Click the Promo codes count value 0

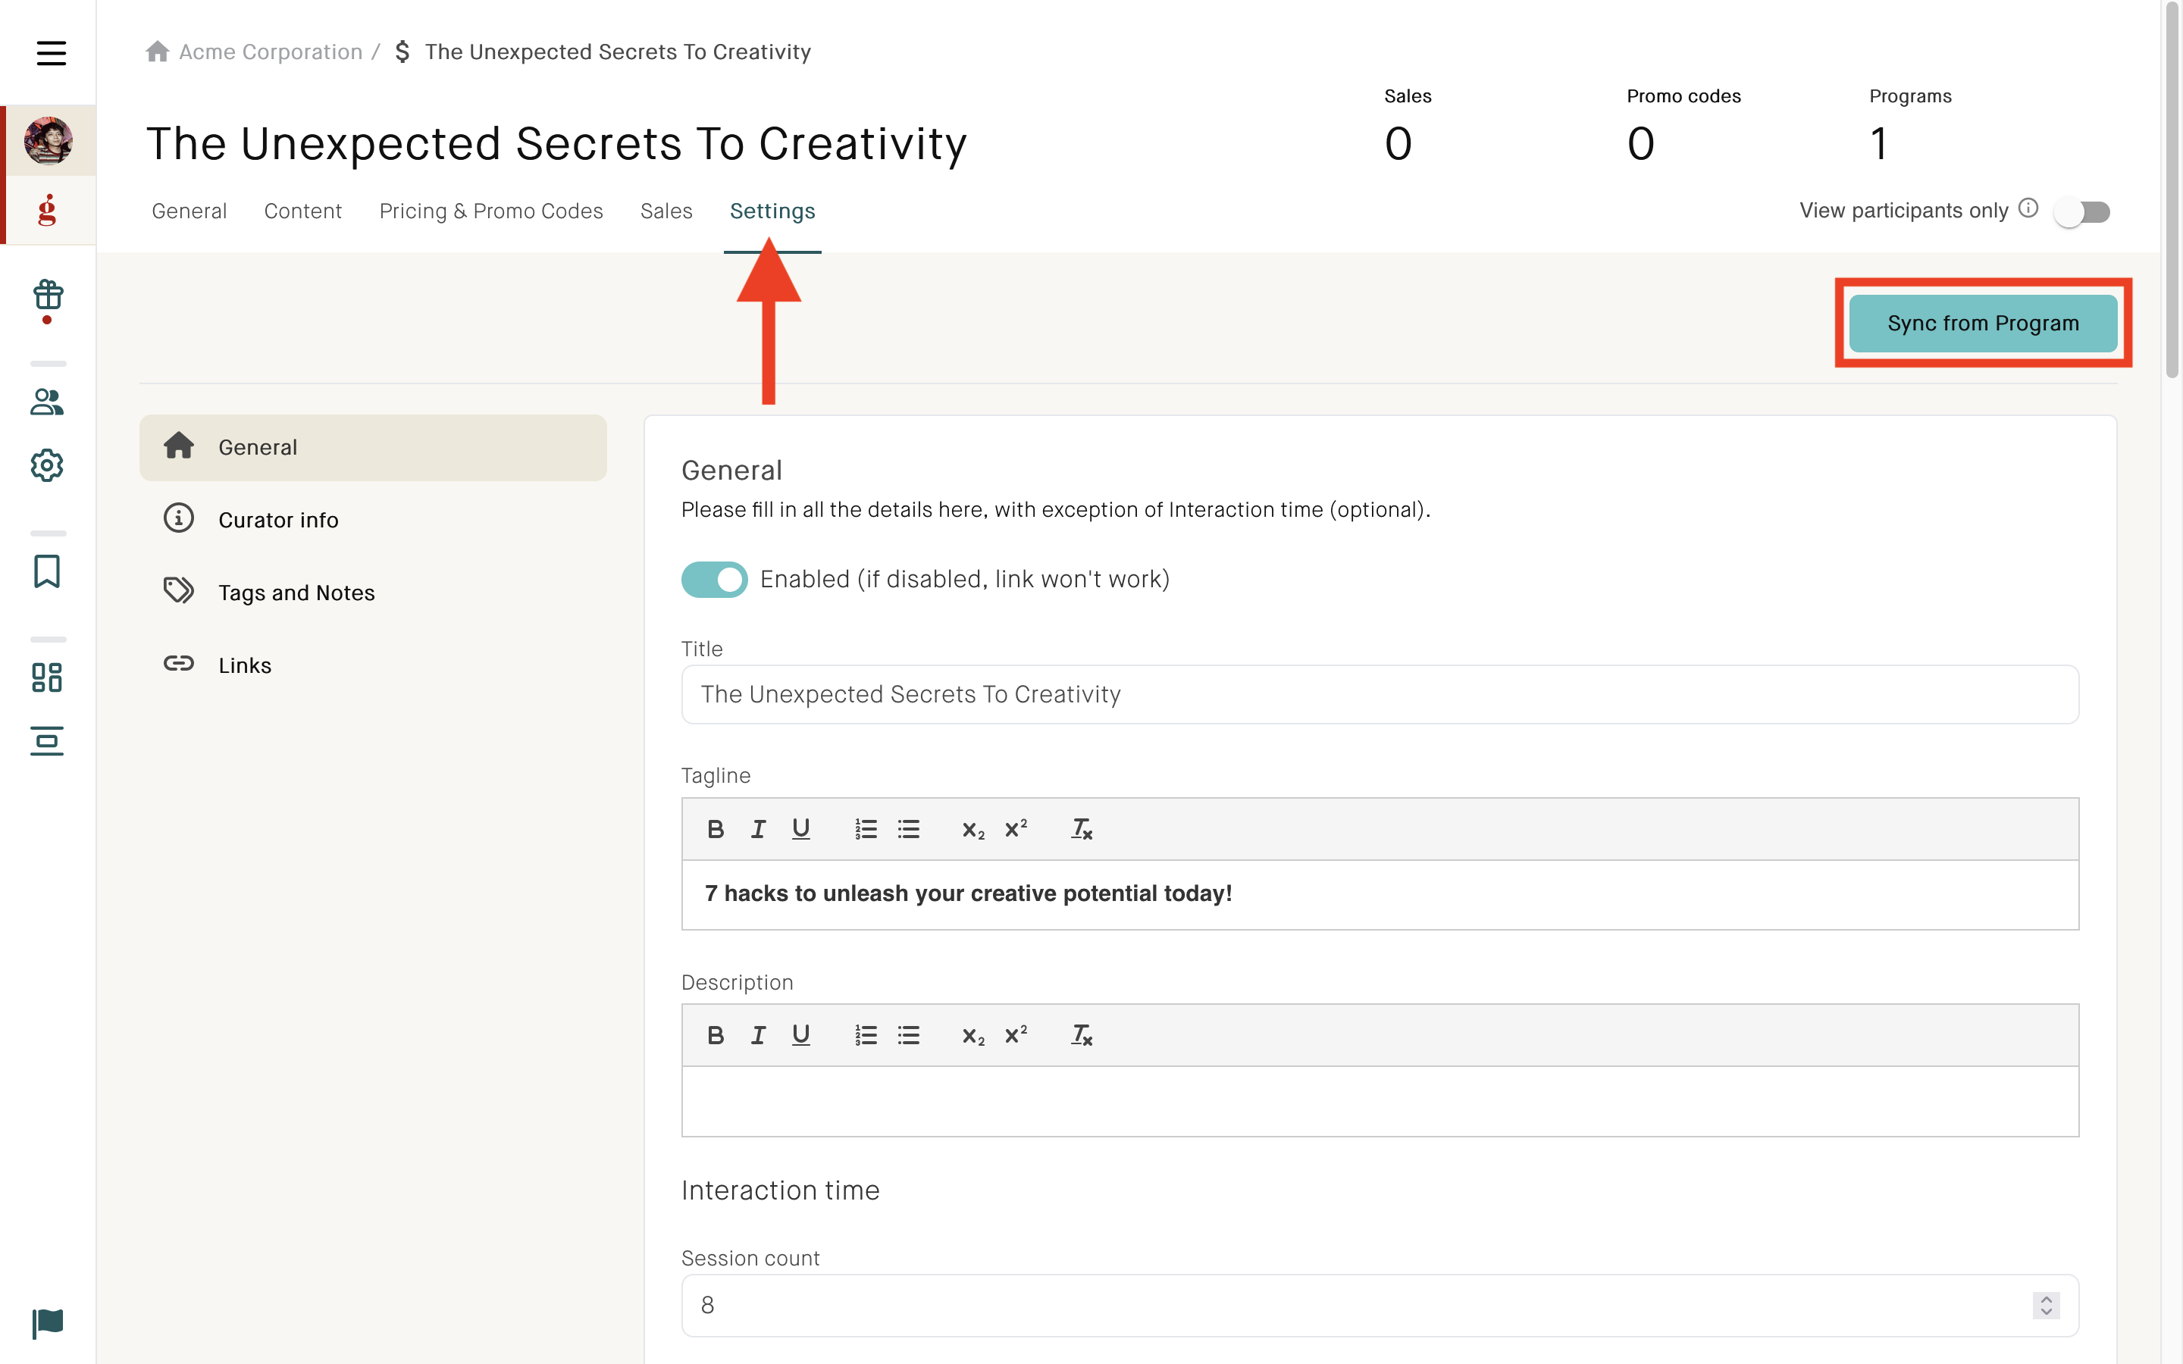[1640, 143]
